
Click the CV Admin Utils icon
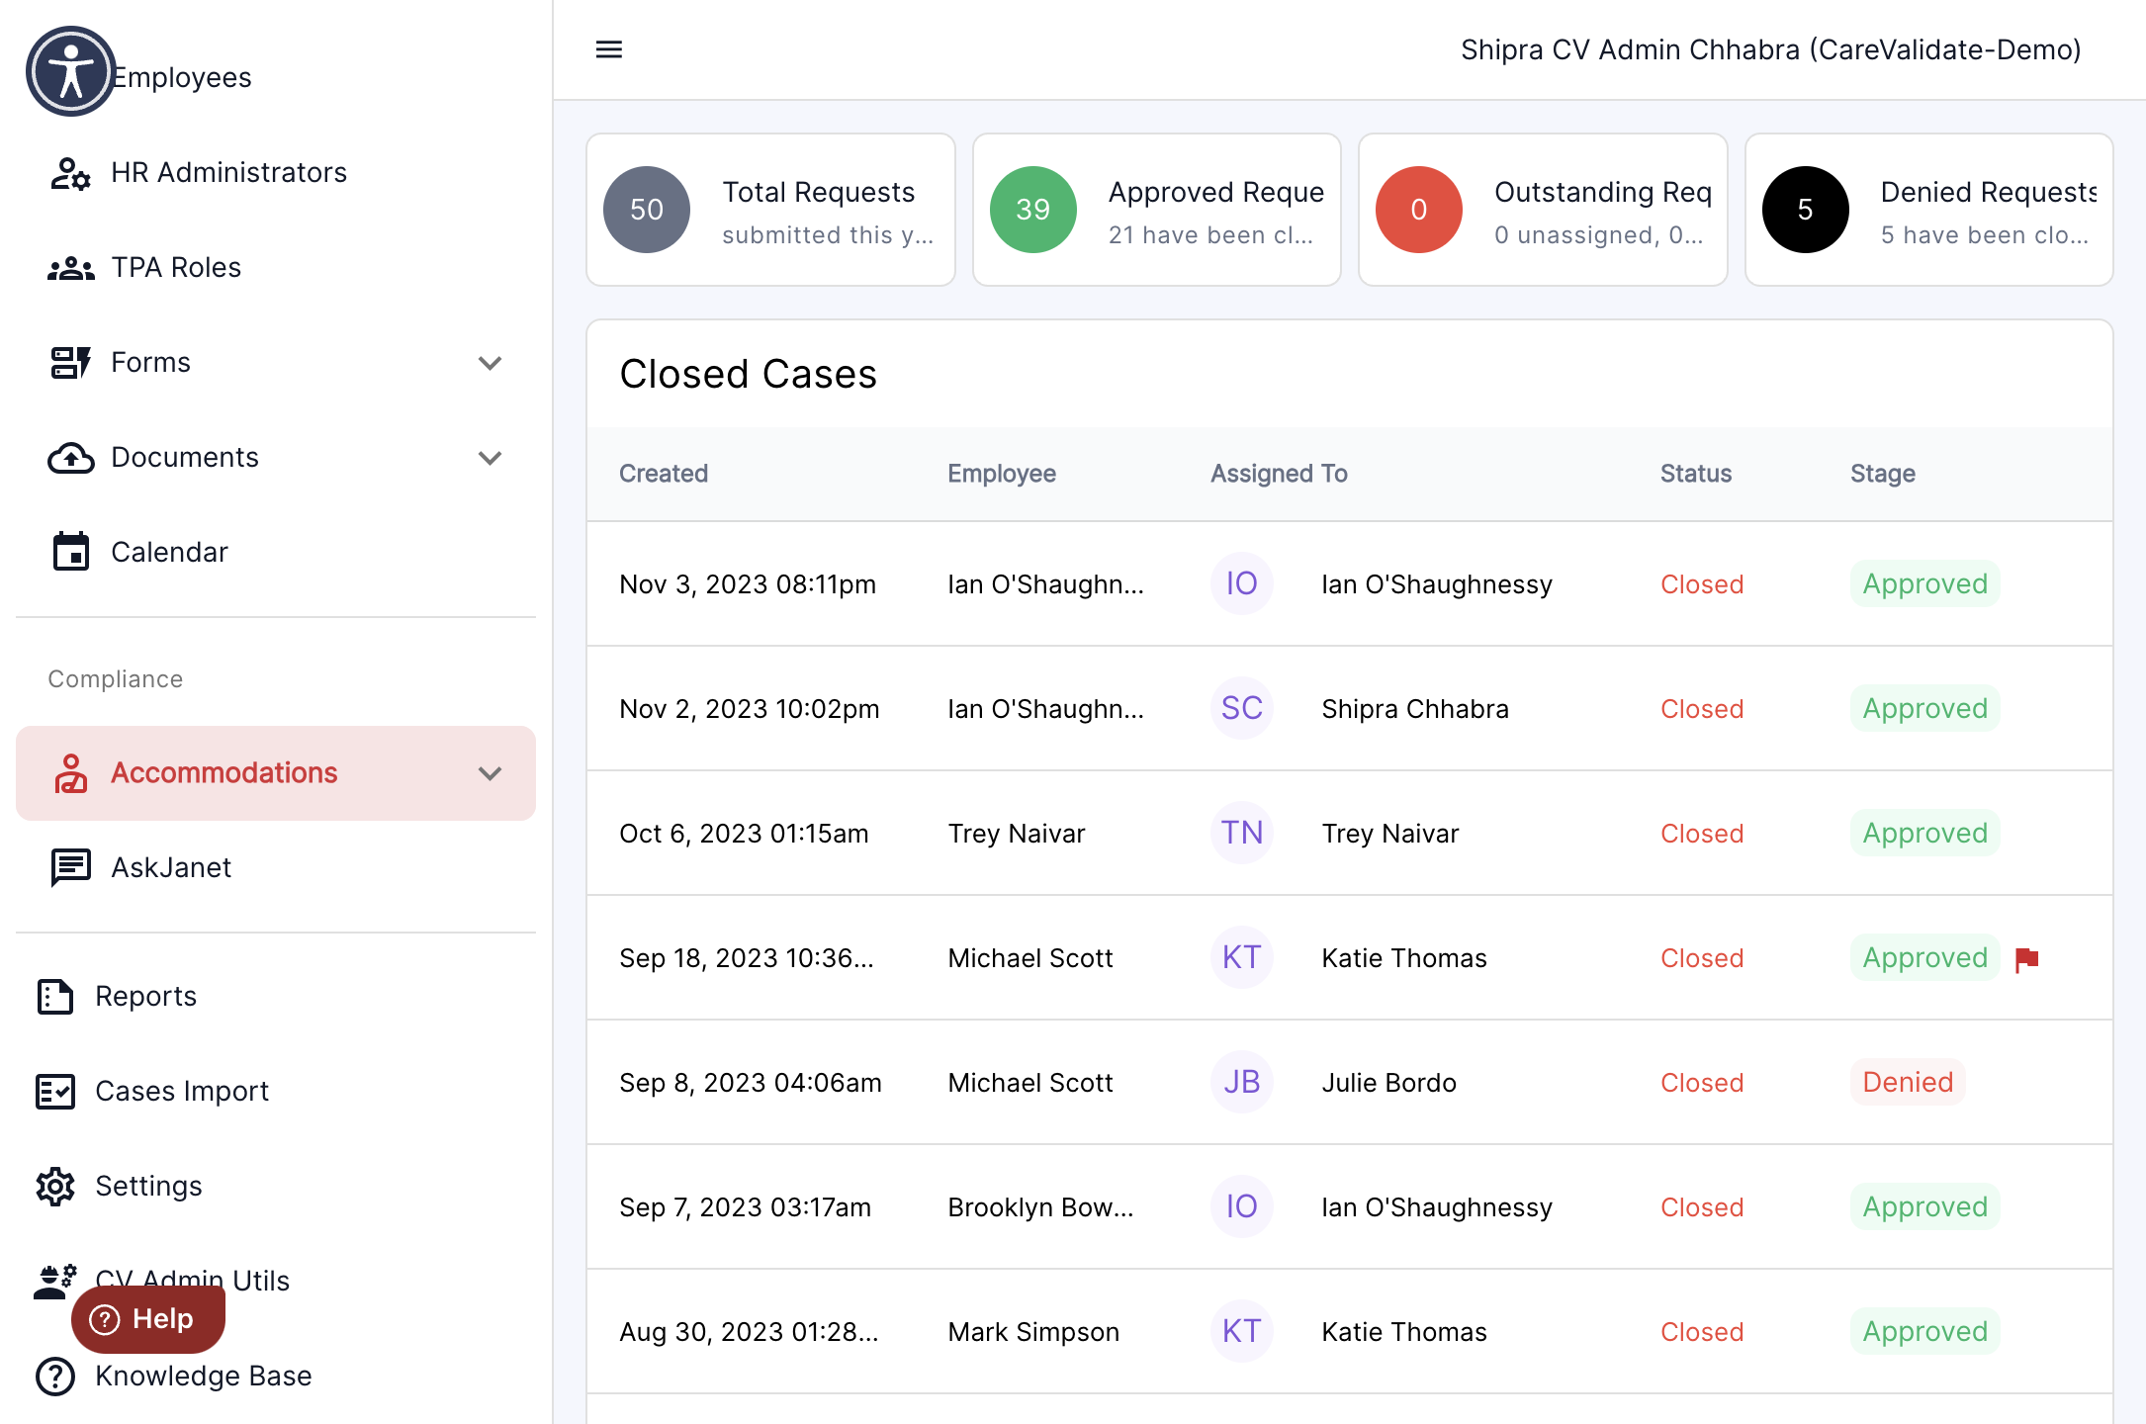click(55, 1282)
